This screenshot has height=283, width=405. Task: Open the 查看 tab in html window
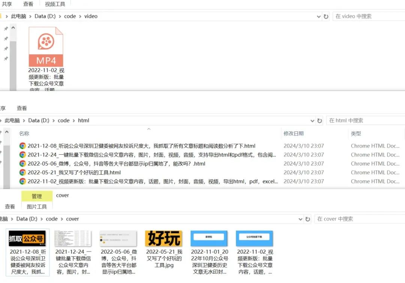coord(22,108)
